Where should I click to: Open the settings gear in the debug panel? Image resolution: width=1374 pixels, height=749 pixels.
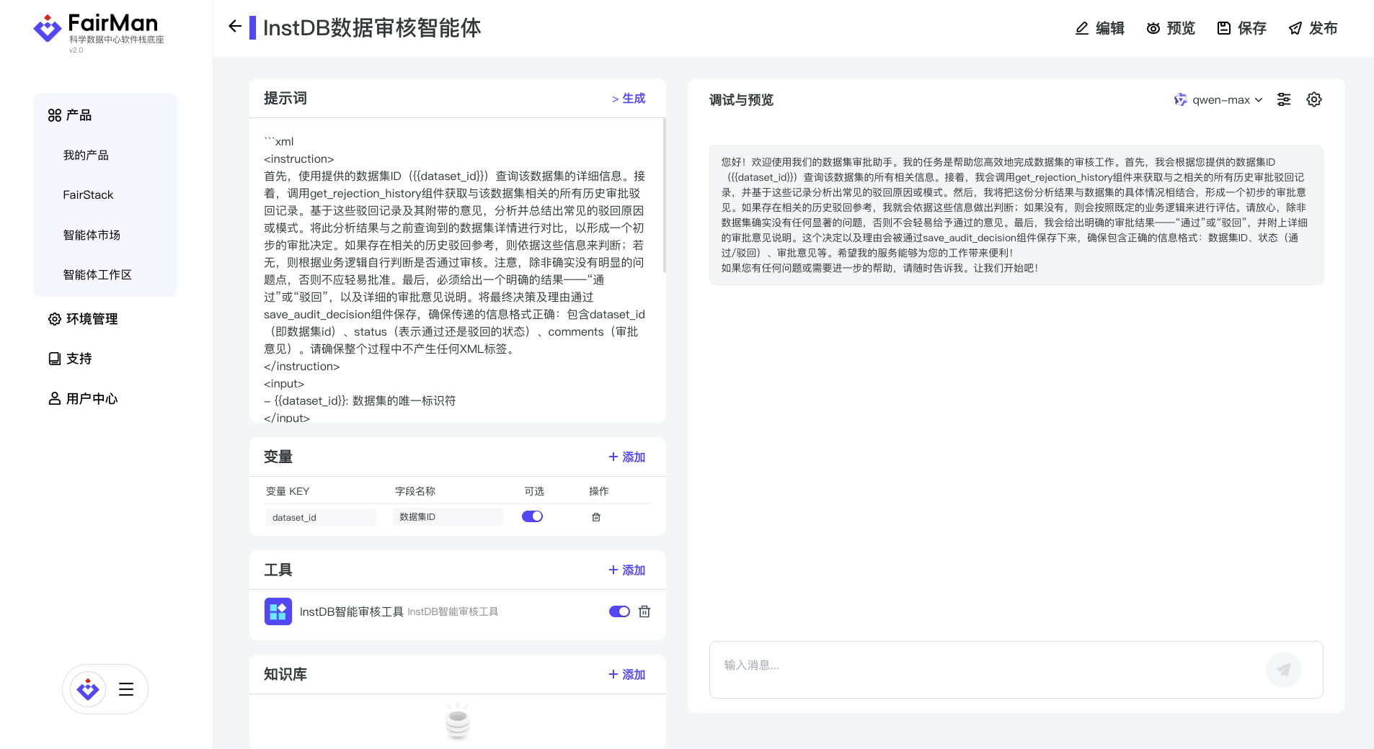[x=1313, y=99]
